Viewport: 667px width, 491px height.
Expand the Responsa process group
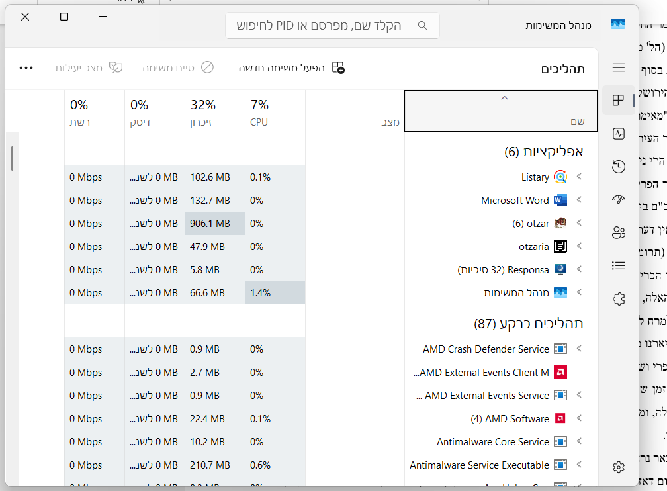pos(579,269)
